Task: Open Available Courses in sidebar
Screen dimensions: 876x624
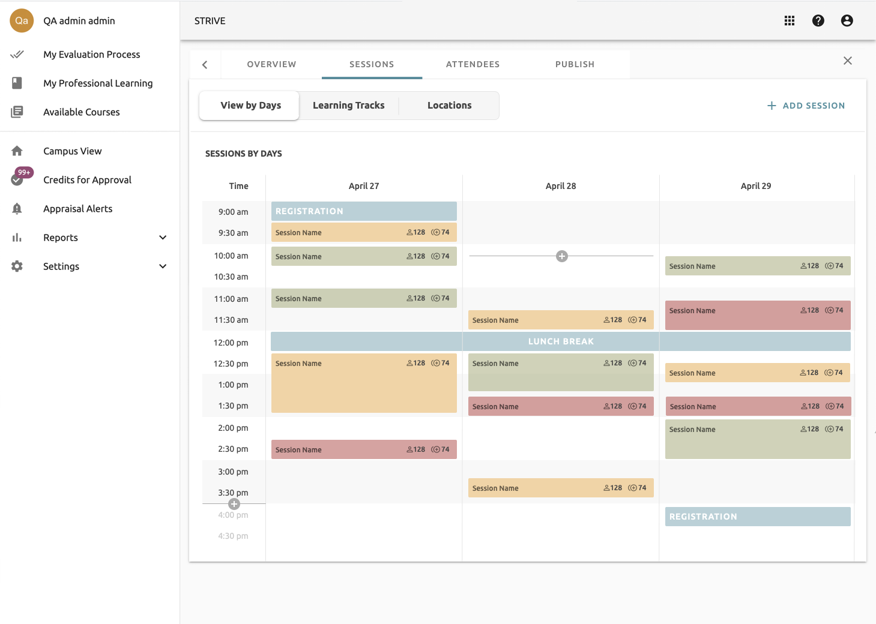Action: (x=82, y=112)
